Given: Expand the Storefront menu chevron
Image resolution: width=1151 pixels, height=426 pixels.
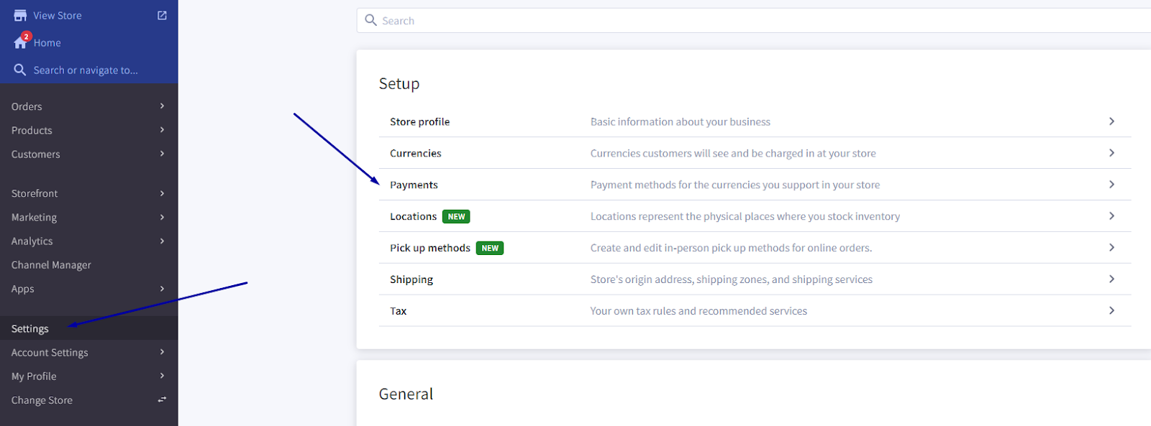Looking at the screenshot, I should pos(162,193).
